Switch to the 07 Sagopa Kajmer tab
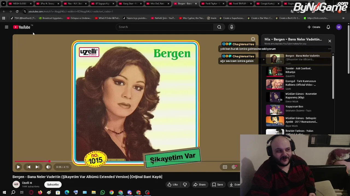Viewport: 350px width, 196px height. pos(102,4)
